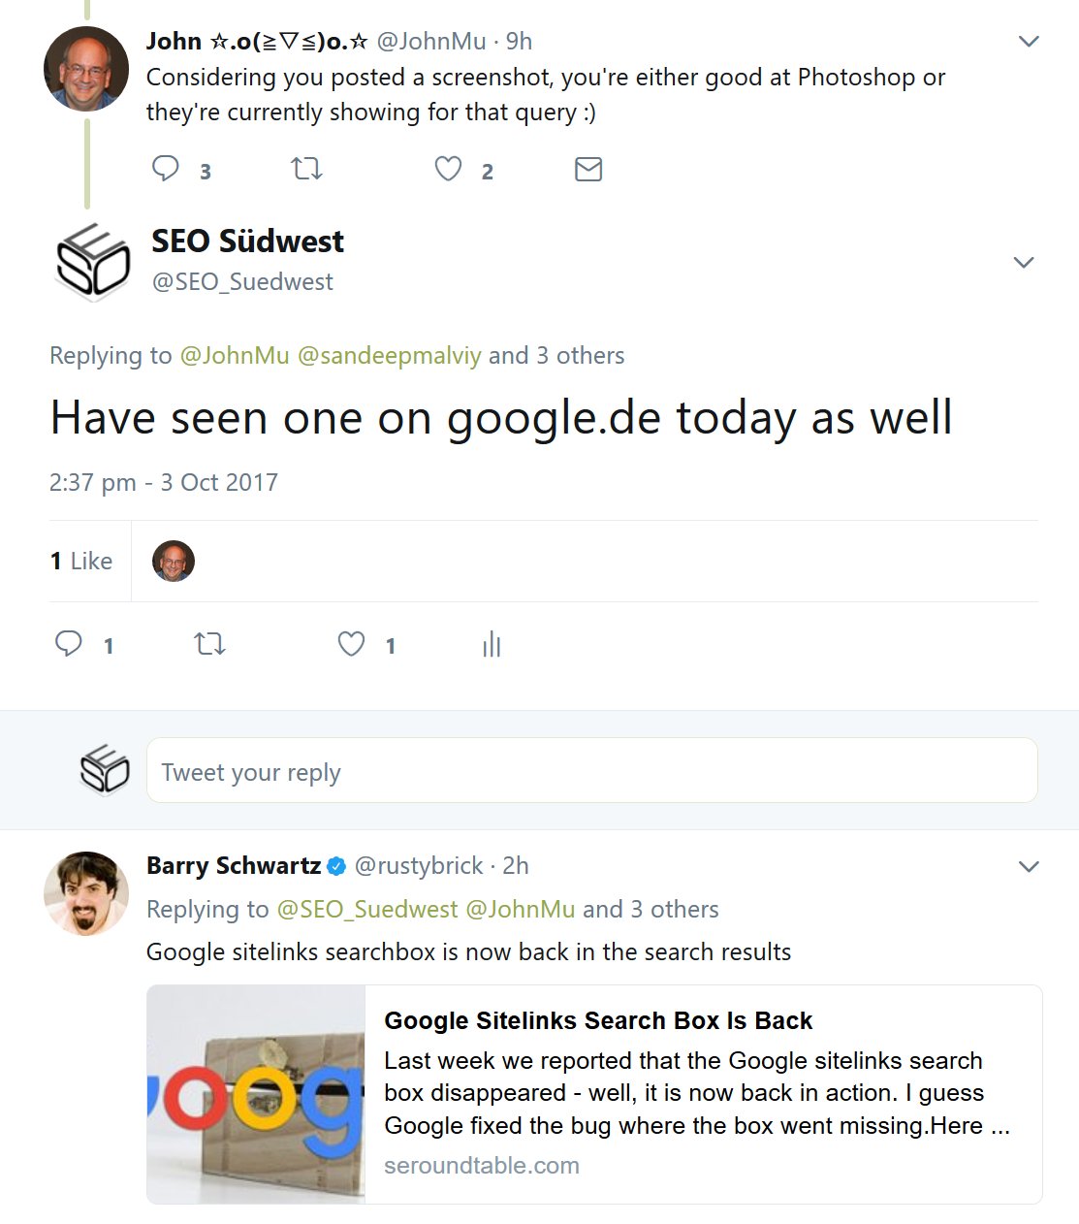The width and height of the screenshot is (1079, 1224).
Task: Open the Google Sitelinks article thumbnail
Action: (x=255, y=1094)
